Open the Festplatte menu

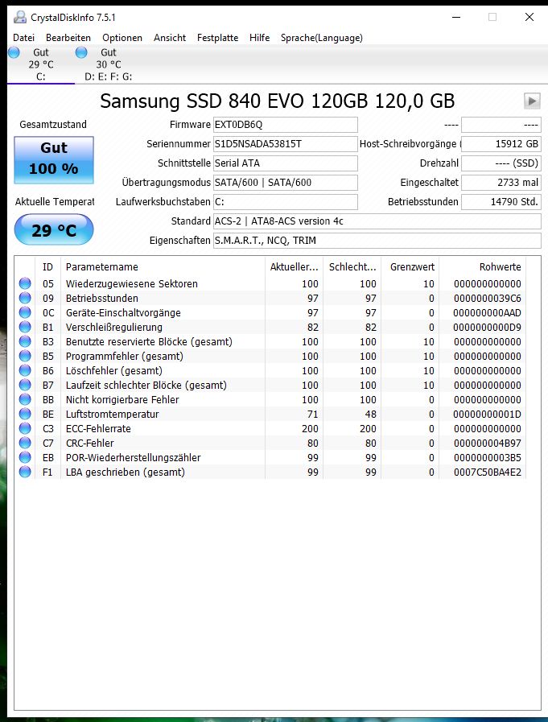click(217, 38)
